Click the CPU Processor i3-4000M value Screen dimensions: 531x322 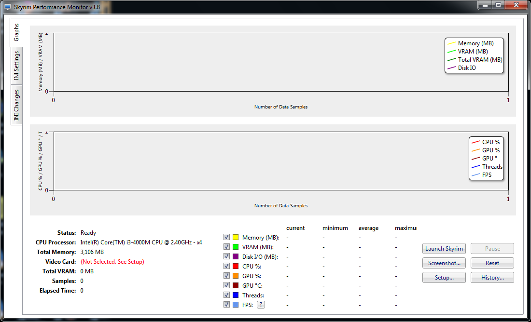(141, 242)
